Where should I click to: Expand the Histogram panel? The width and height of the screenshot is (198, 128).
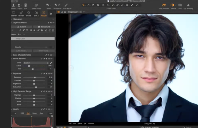12,19
